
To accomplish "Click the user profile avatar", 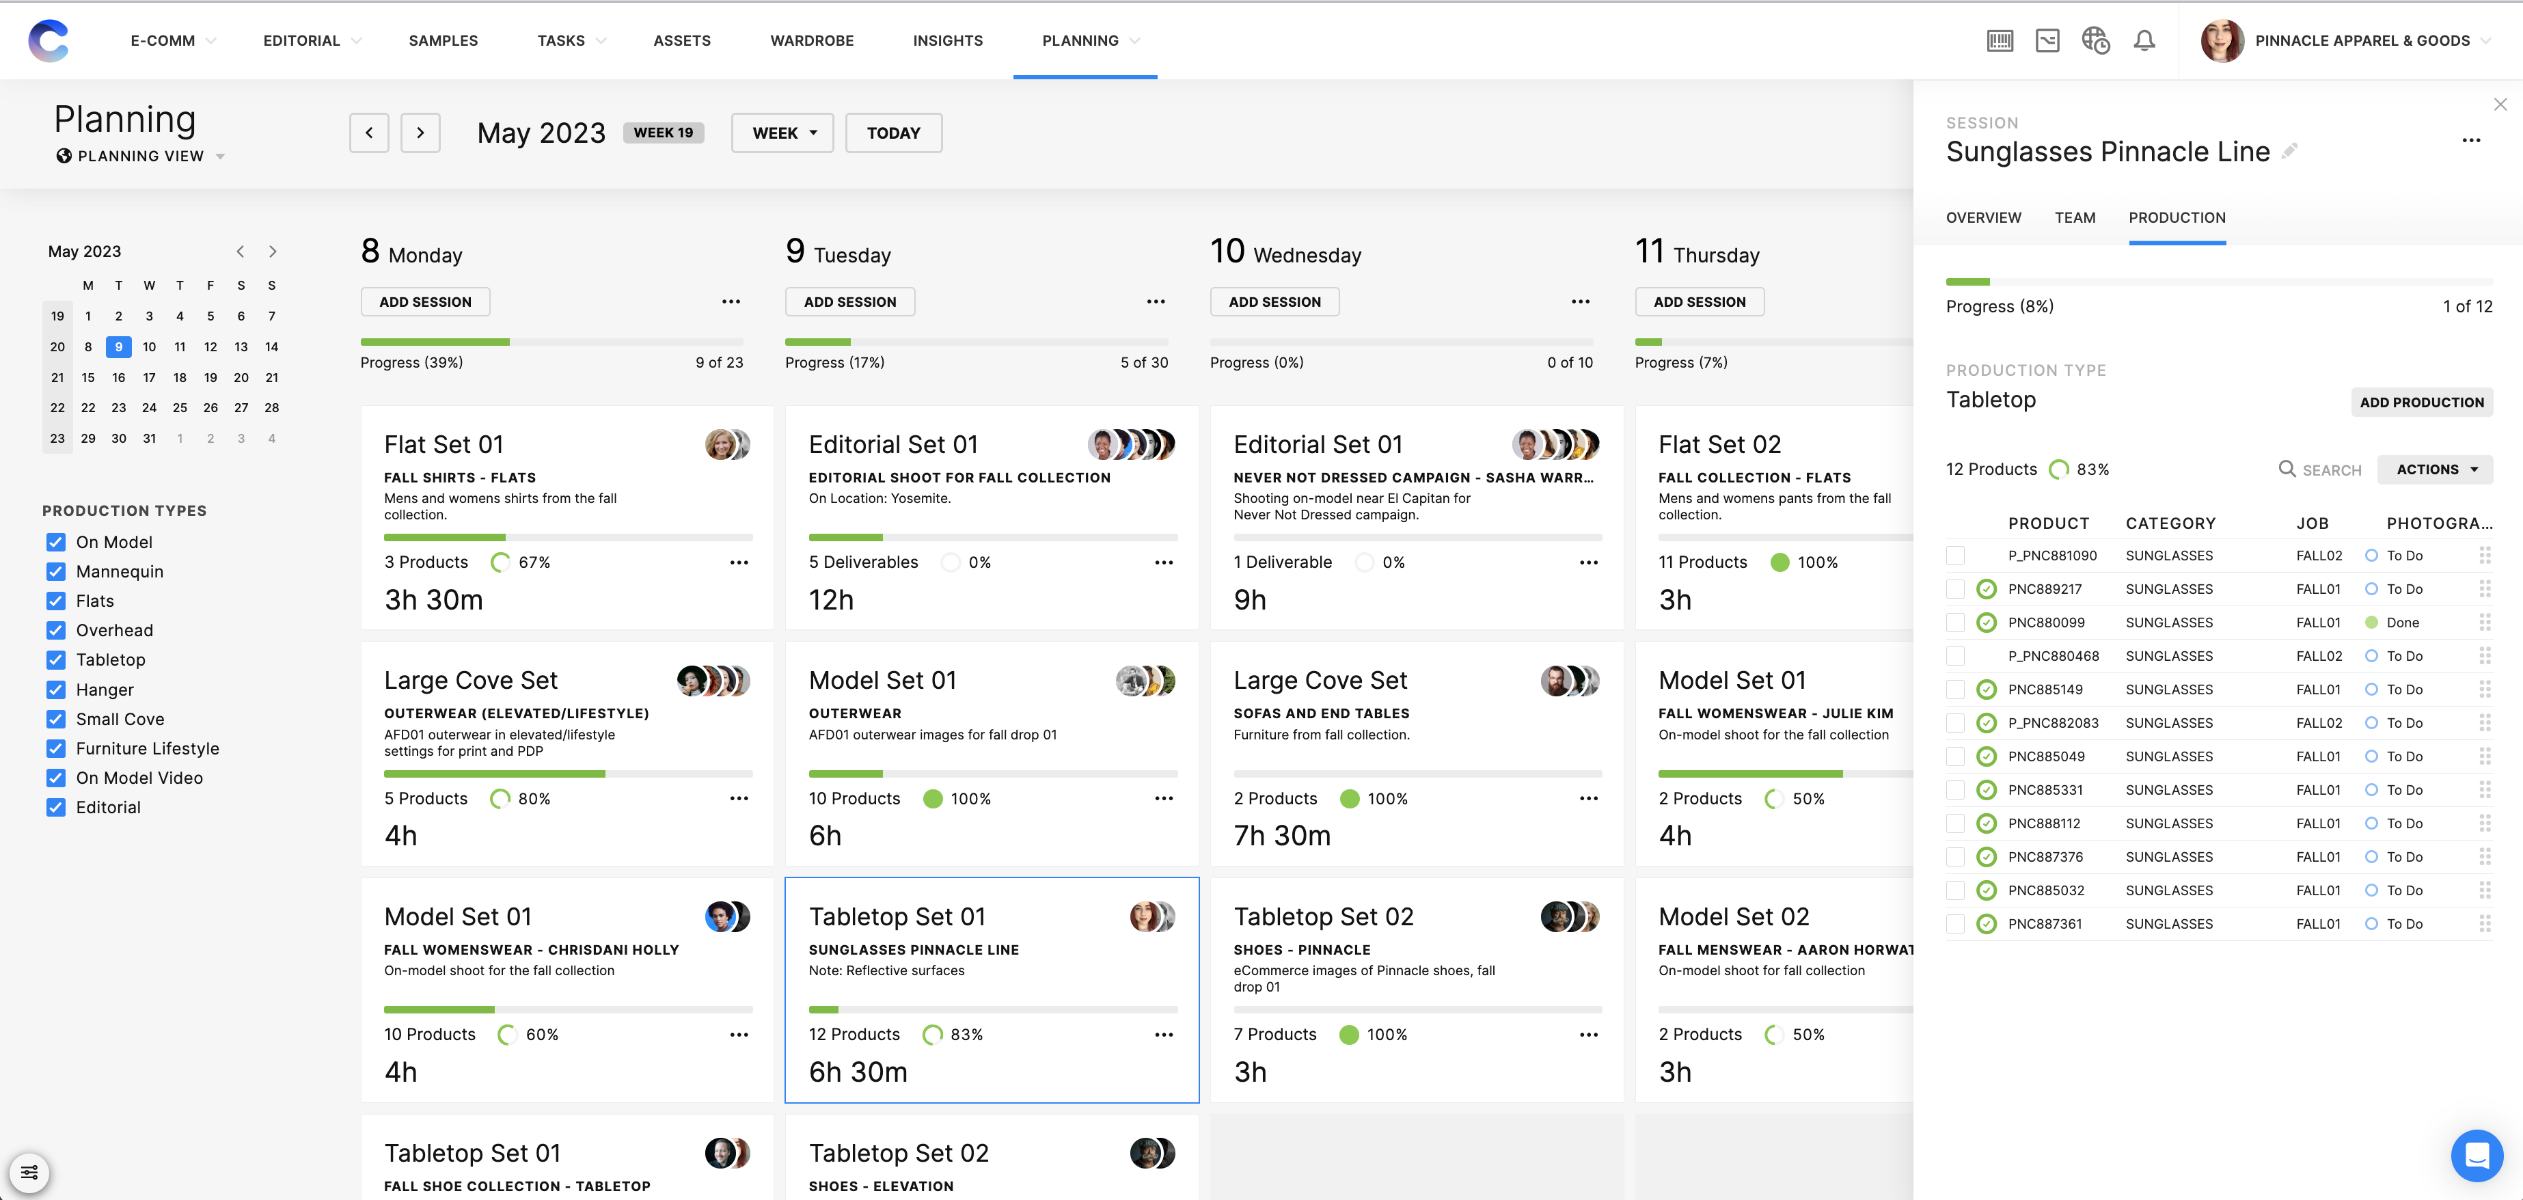I will tap(2222, 40).
